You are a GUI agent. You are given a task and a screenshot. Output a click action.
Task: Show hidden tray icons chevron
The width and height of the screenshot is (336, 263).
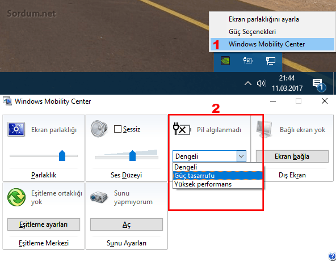248,83
